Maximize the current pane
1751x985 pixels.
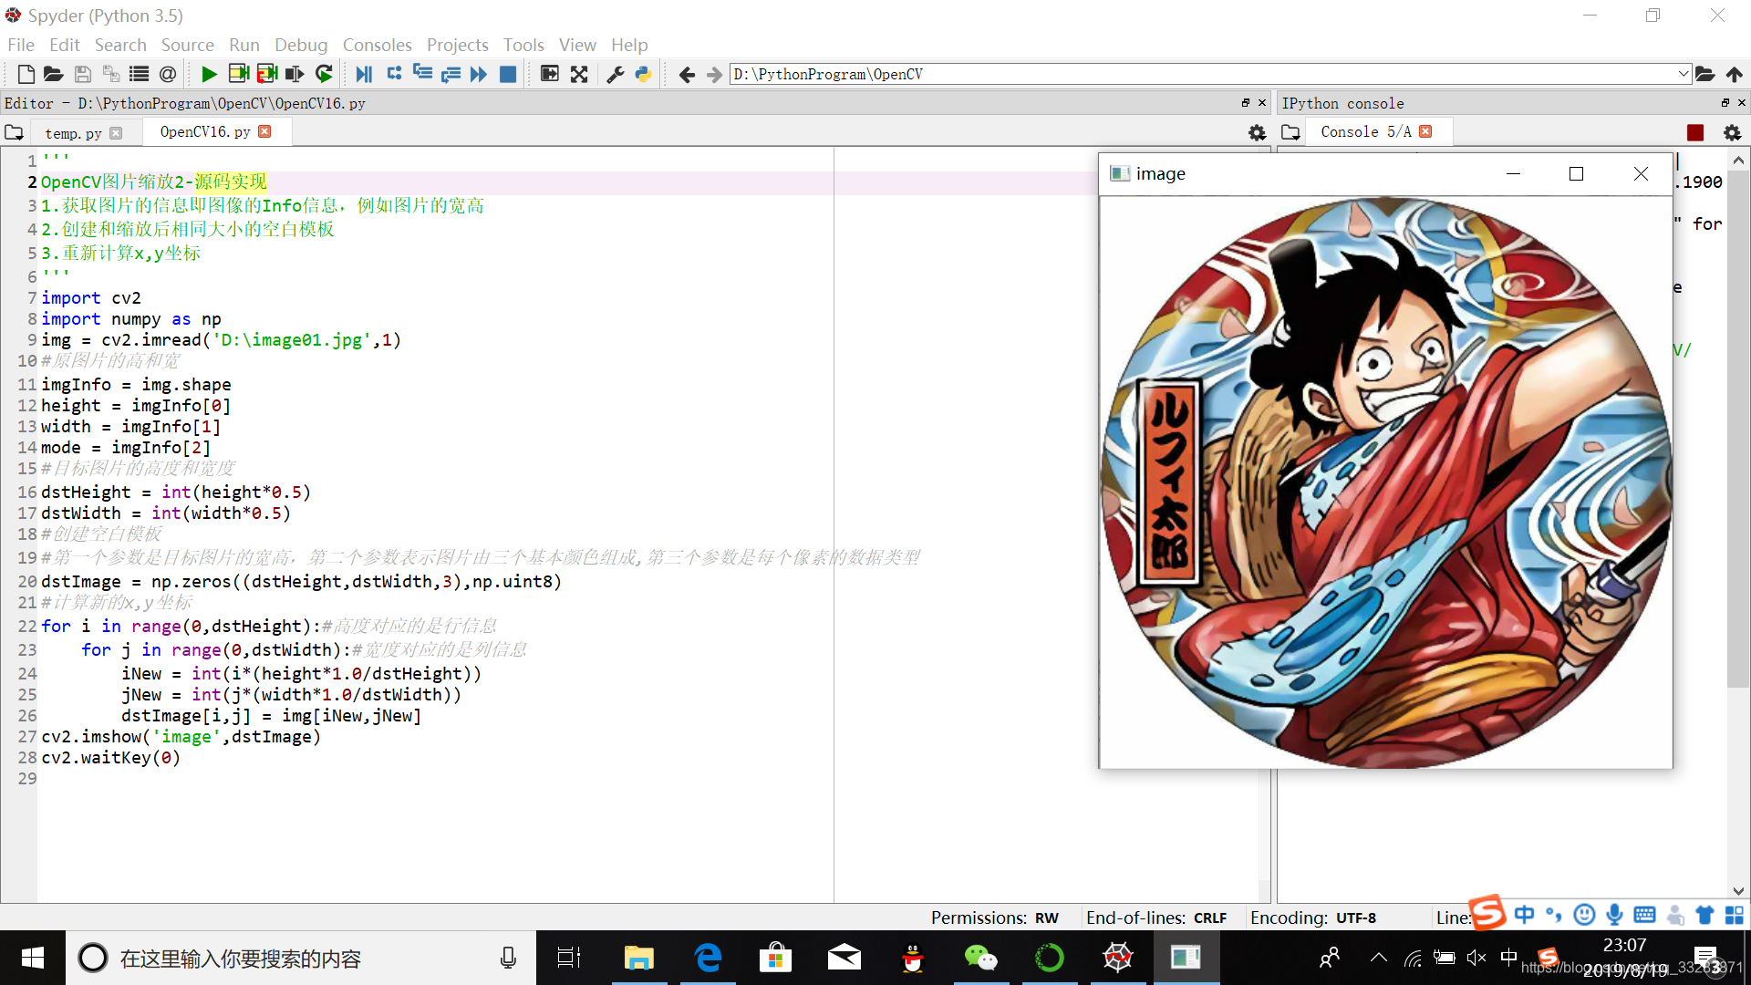(549, 74)
